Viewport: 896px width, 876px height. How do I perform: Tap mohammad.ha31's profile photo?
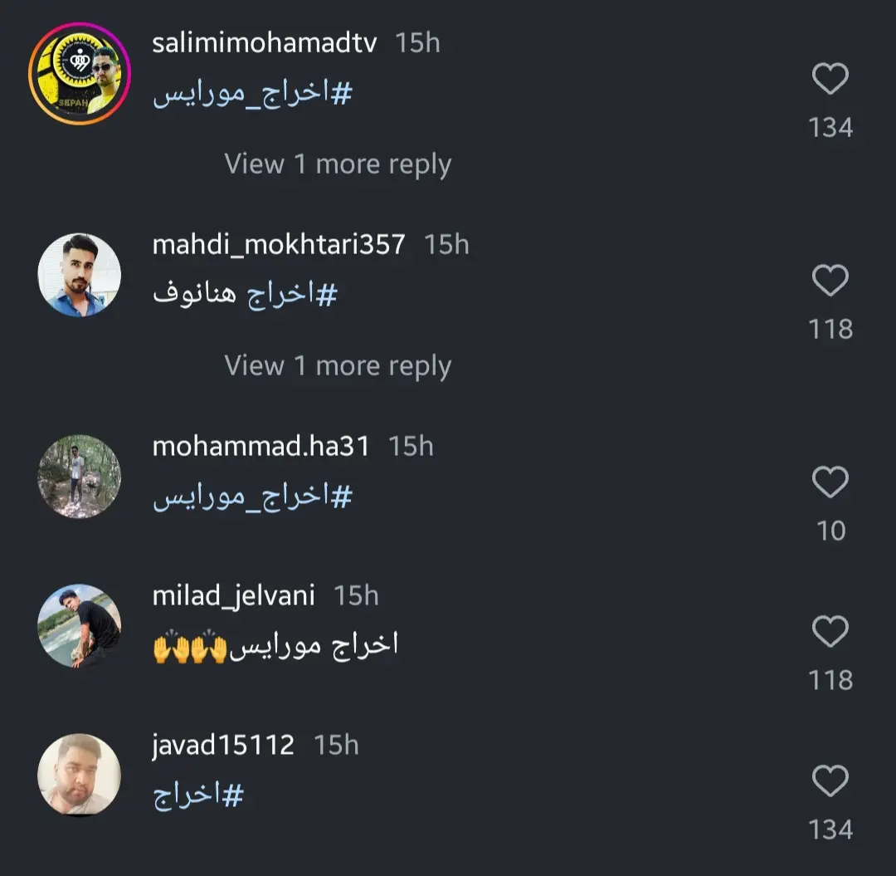click(80, 477)
